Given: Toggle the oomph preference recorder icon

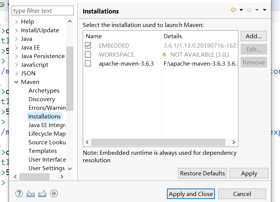Looking at the screenshot, I should pyautogui.click(x=54, y=194).
